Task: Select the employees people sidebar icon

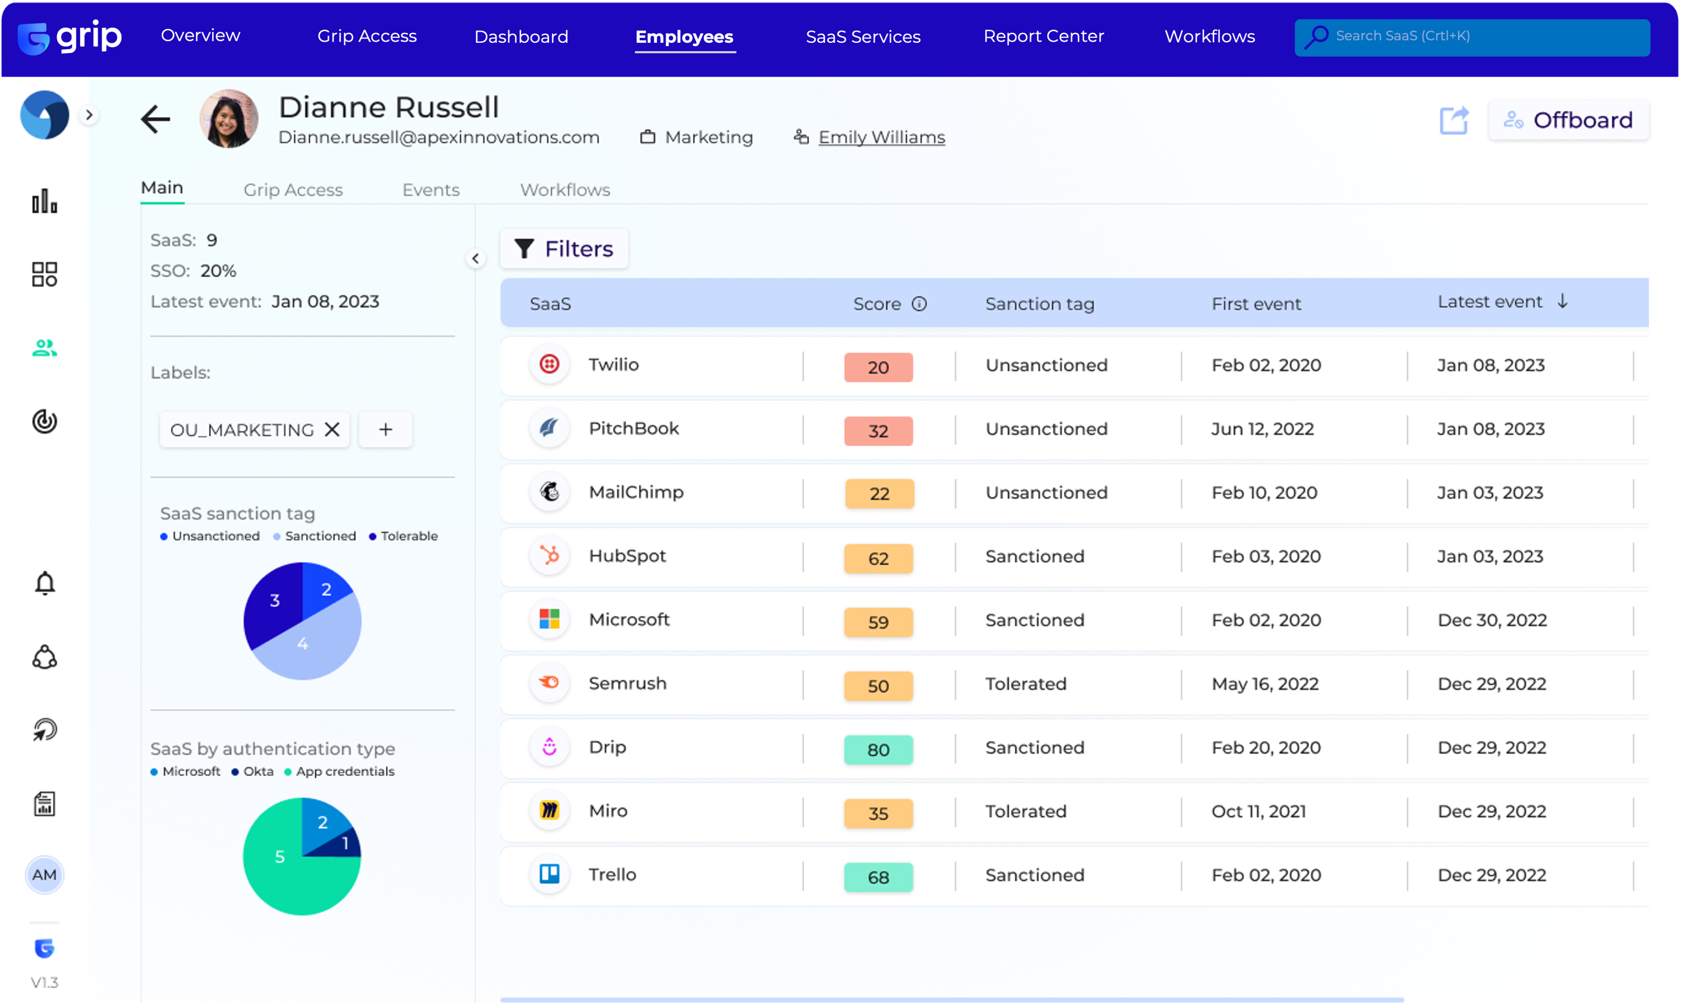Action: [45, 348]
